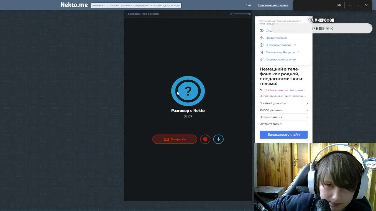Viewport: 376px width, 211px height.
Task: Close the find-in-page bar
Action: 366,5
